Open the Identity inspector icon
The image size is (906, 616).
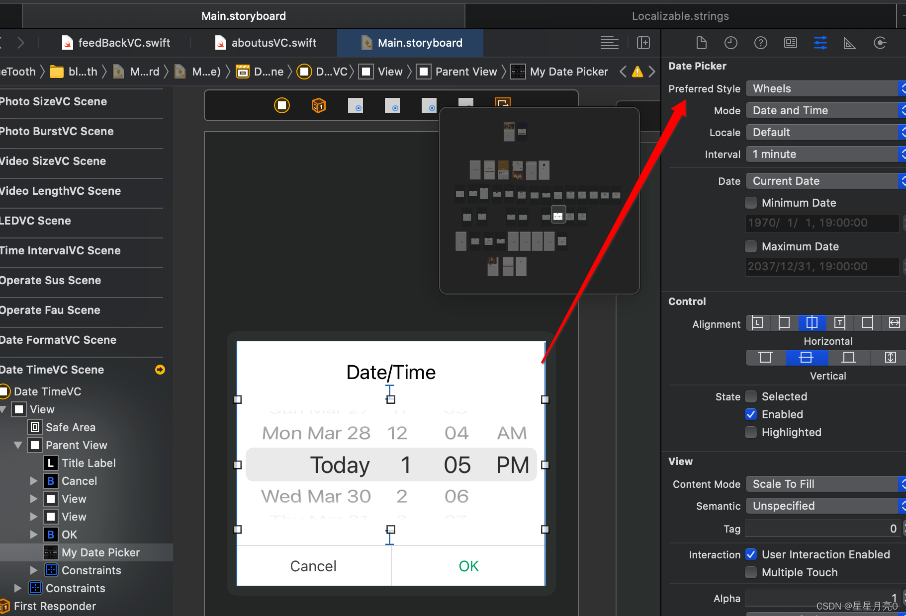pyautogui.click(x=790, y=43)
